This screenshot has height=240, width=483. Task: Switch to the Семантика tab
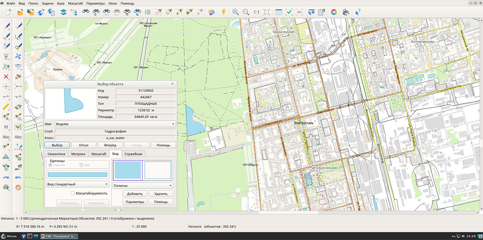(x=56, y=154)
